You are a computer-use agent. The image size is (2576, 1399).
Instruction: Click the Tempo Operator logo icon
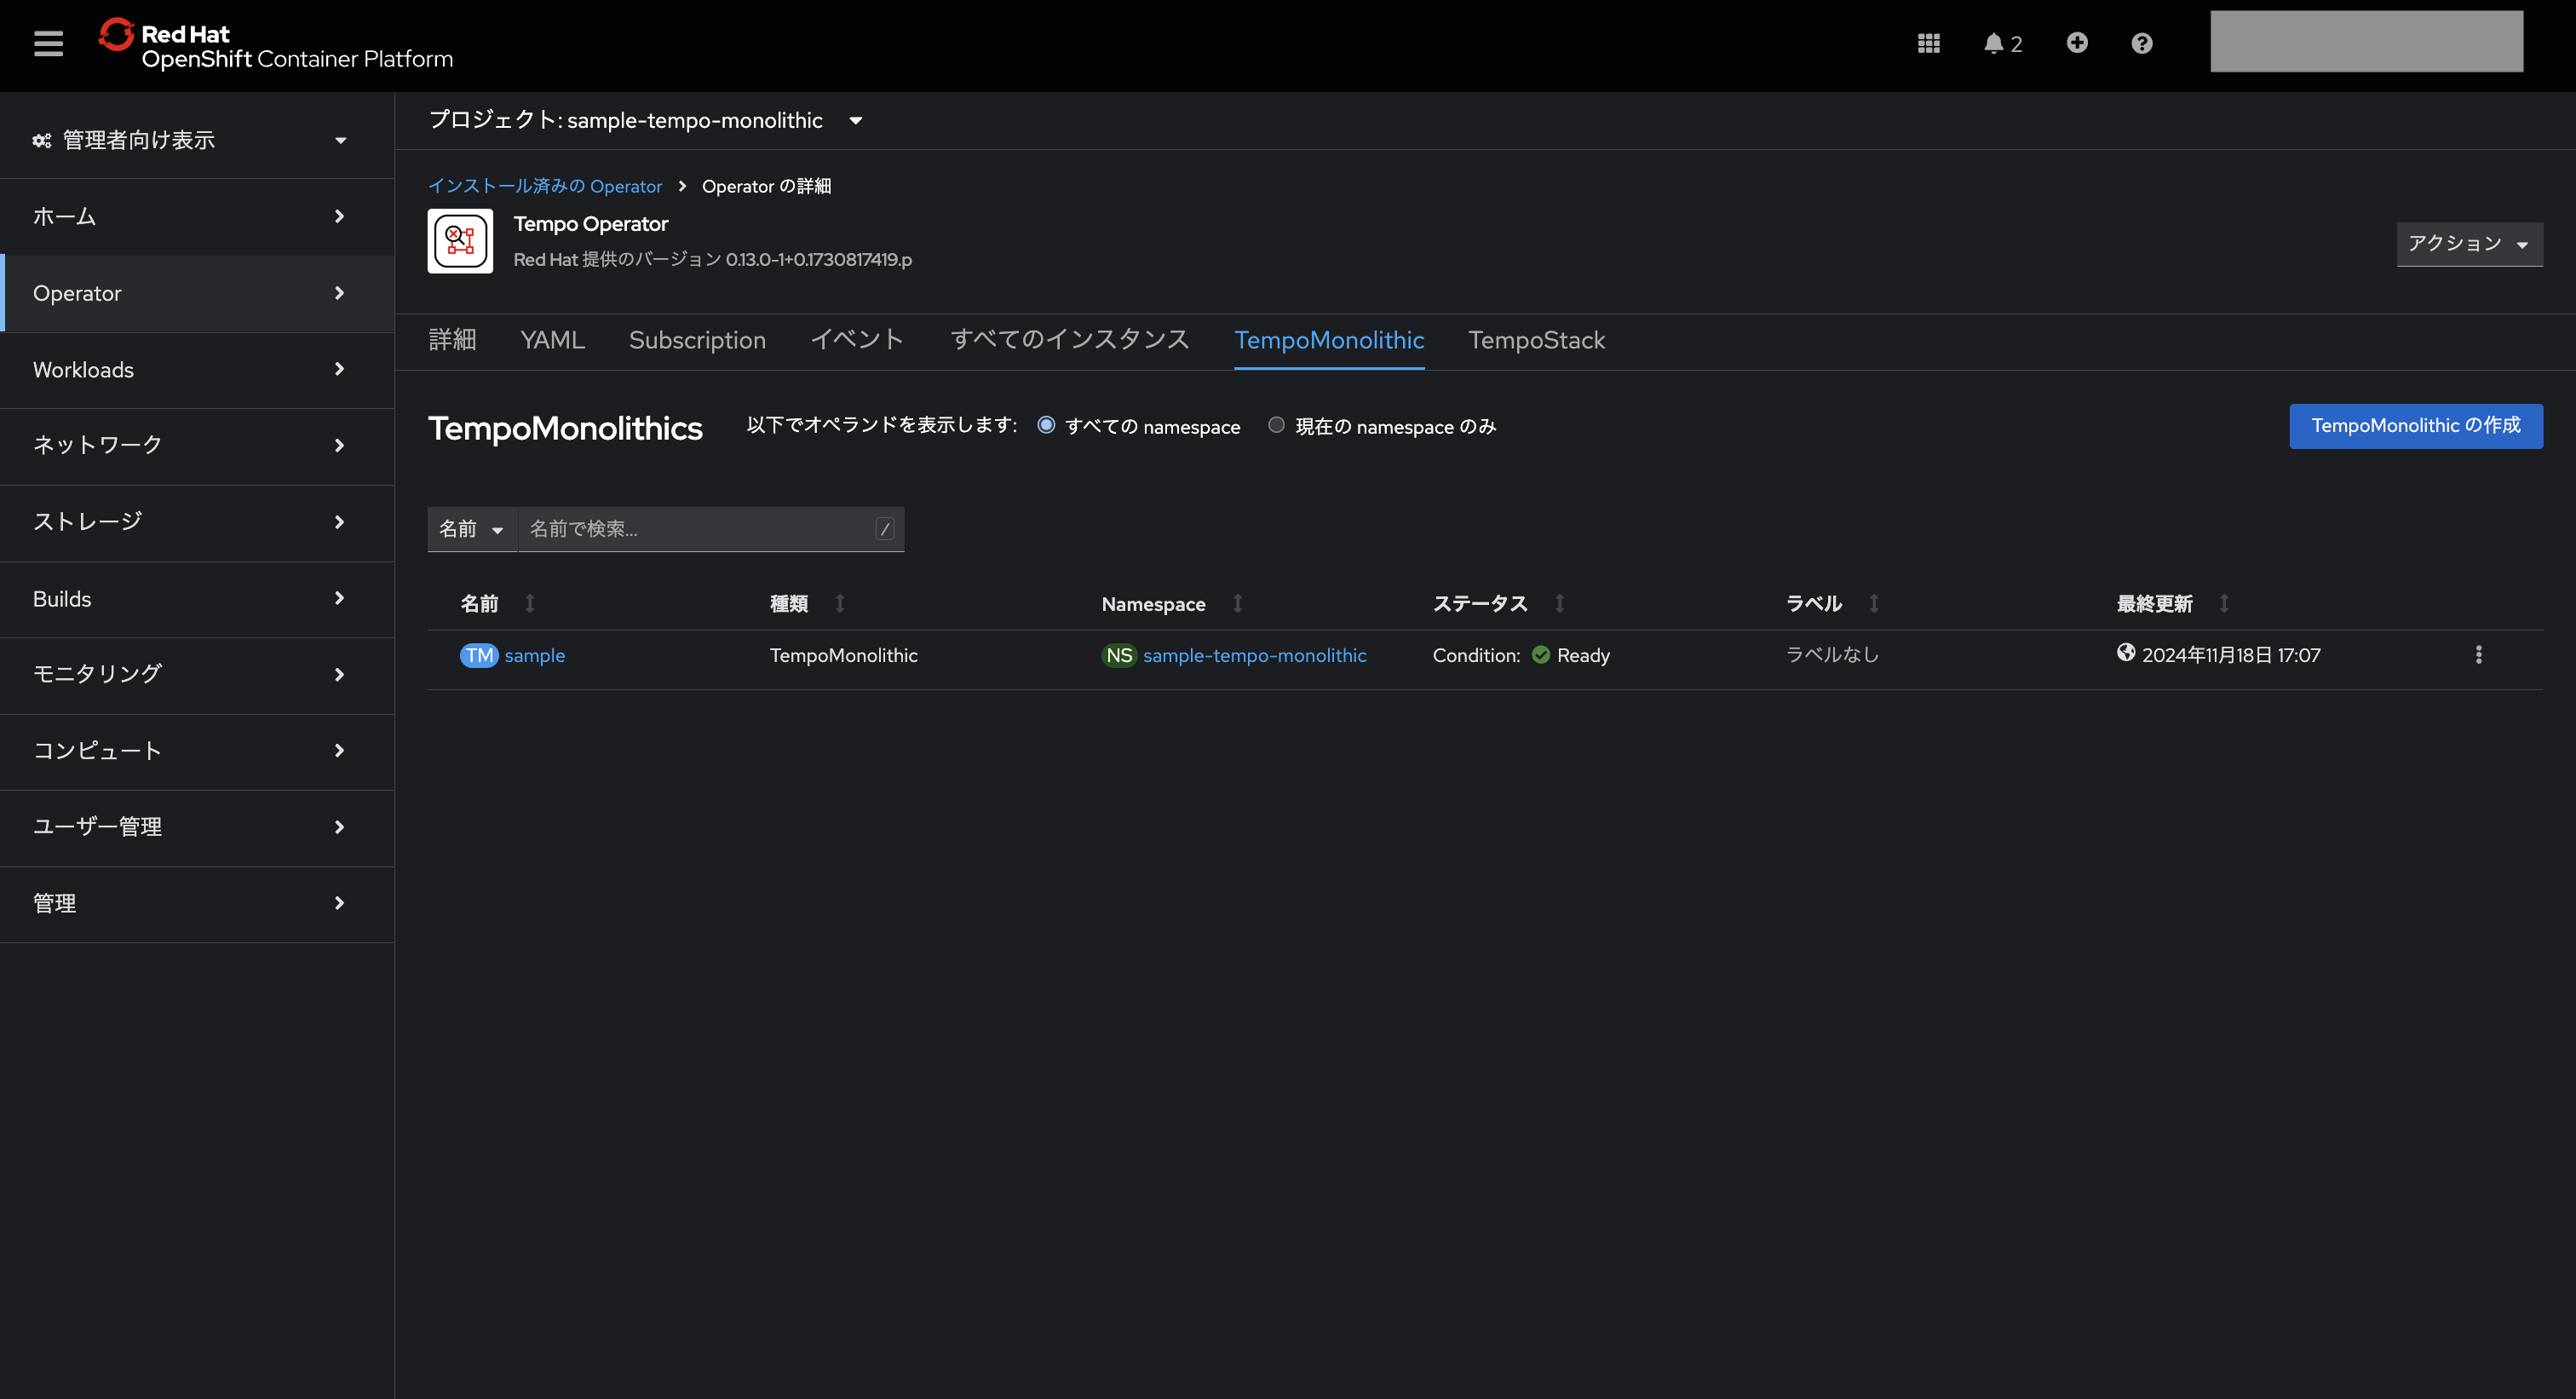coord(460,241)
